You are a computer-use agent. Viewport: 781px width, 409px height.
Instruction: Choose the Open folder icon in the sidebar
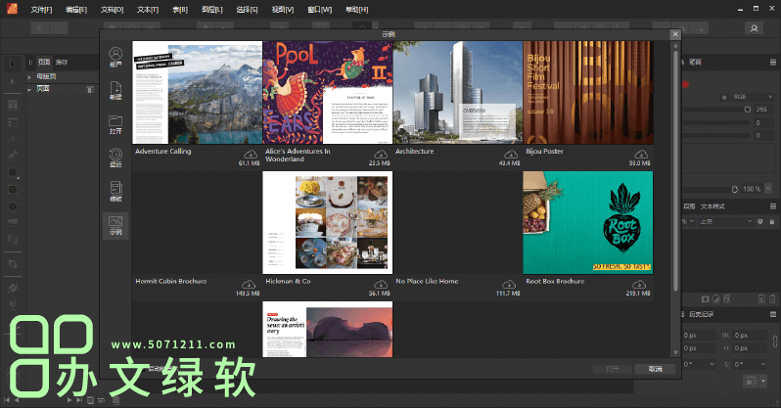pyautogui.click(x=115, y=124)
